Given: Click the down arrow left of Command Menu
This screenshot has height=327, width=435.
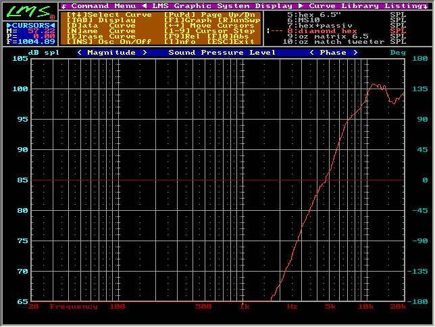Looking at the screenshot, I should point(64,6).
